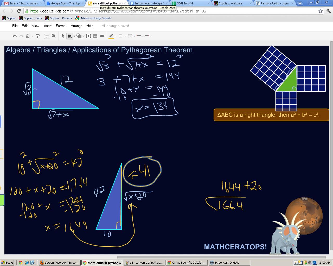The width and height of the screenshot is (333, 266).
Task: Click the Windows Start button
Action: pyautogui.click(x=7, y=263)
